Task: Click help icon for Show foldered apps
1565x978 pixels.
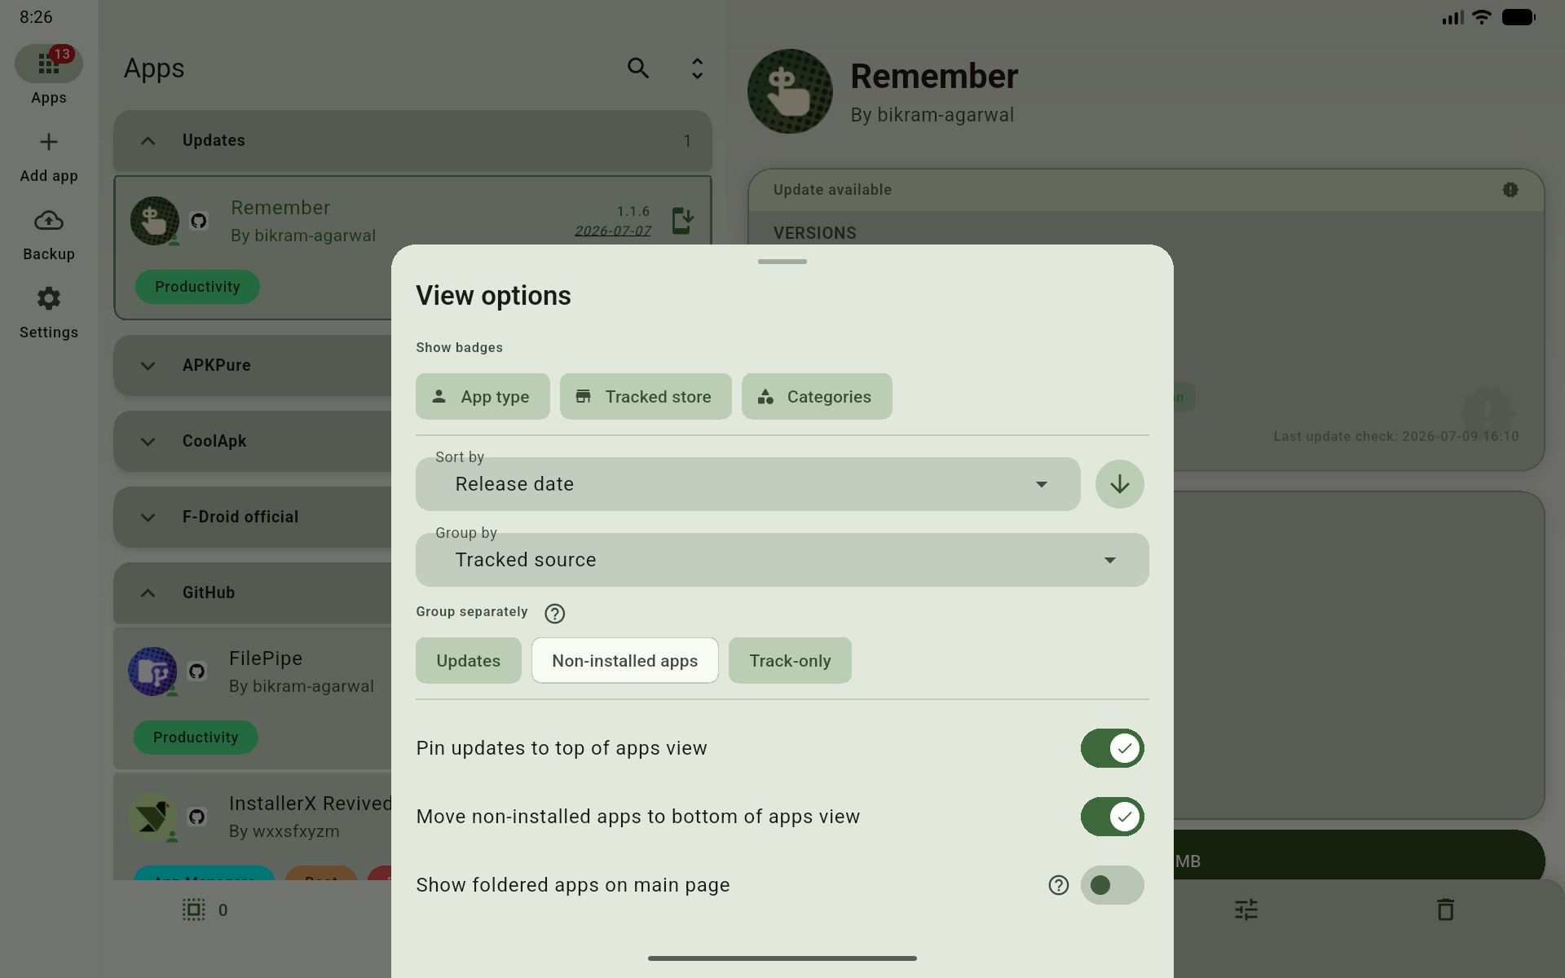Action: [x=1058, y=885]
